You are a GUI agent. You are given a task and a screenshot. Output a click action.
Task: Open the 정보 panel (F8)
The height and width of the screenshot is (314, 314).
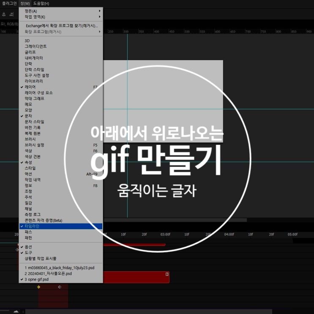61,186
